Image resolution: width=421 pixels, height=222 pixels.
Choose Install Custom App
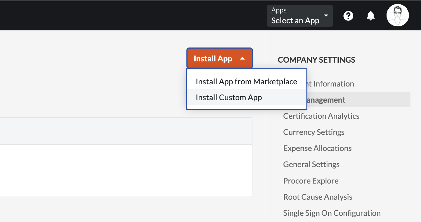(x=229, y=97)
